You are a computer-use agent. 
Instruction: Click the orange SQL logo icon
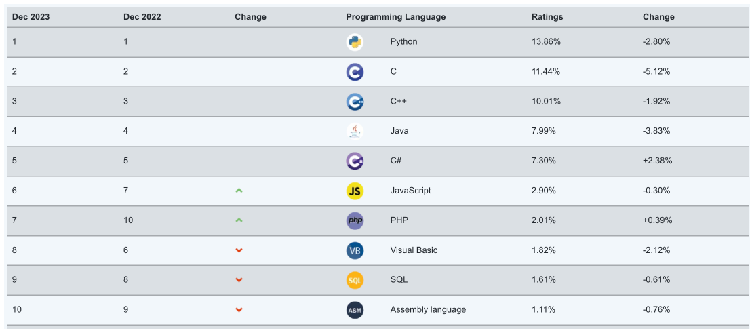355,281
